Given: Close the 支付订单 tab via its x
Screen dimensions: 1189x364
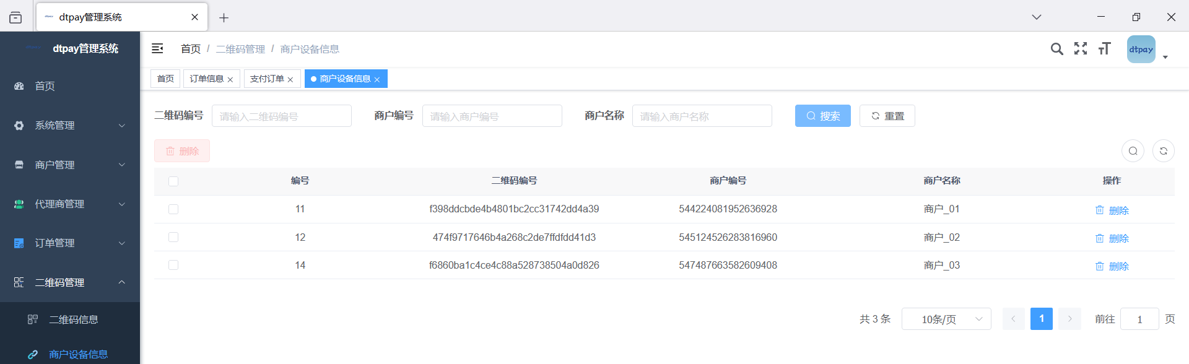Looking at the screenshot, I should click(290, 80).
